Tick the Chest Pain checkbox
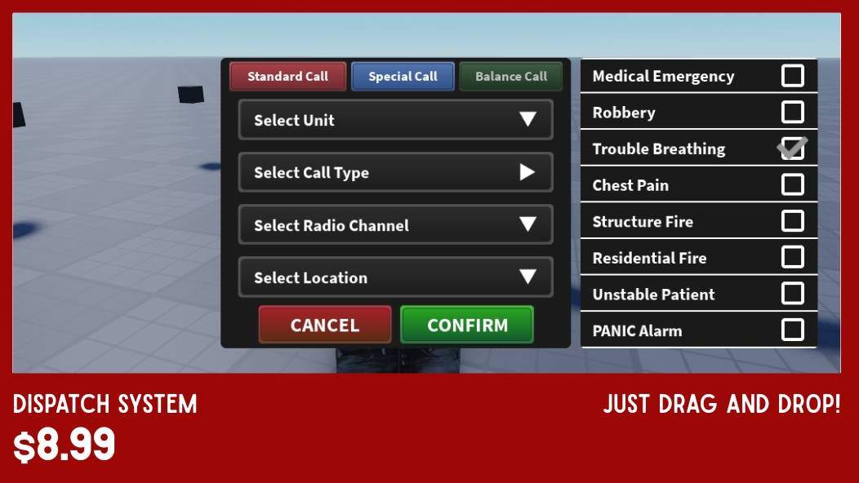This screenshot has height=483, width=859. click(792, 184)
